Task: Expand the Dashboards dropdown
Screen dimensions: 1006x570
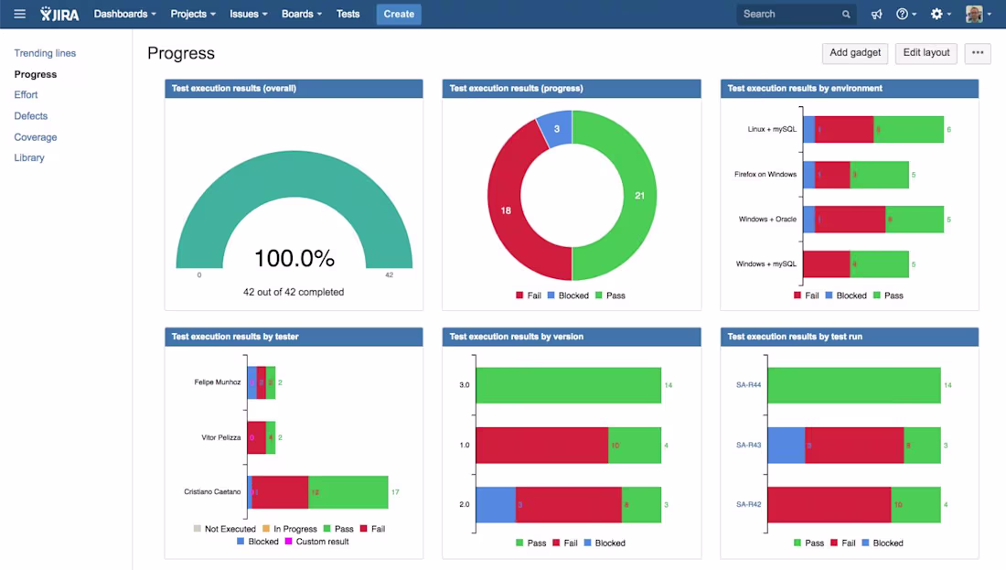Action: pyautogui.click(x=125, y=14)
